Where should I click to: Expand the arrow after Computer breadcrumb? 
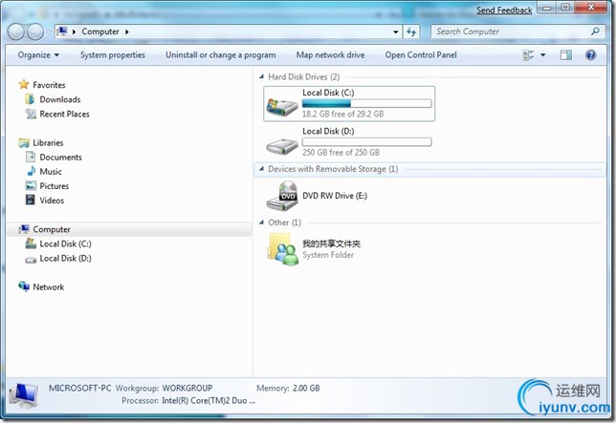[127, 32]
